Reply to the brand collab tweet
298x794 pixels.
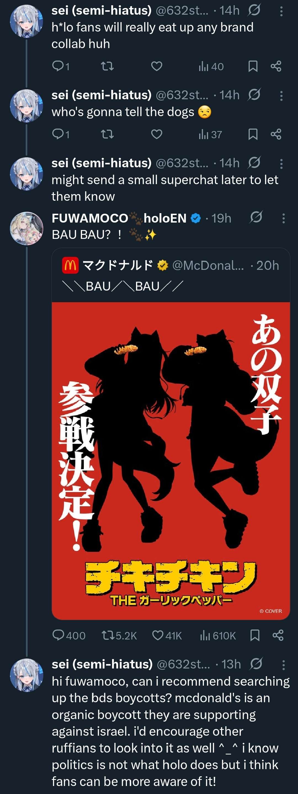point(61,66)
